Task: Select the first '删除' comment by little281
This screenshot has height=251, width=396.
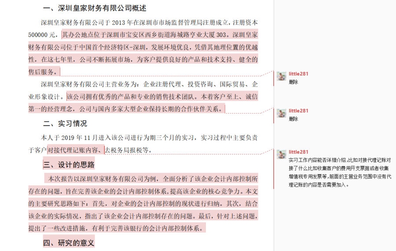Action: [x=293, y=82]
